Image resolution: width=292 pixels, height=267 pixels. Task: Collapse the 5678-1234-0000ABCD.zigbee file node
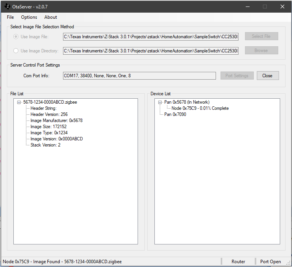[19, 102]
